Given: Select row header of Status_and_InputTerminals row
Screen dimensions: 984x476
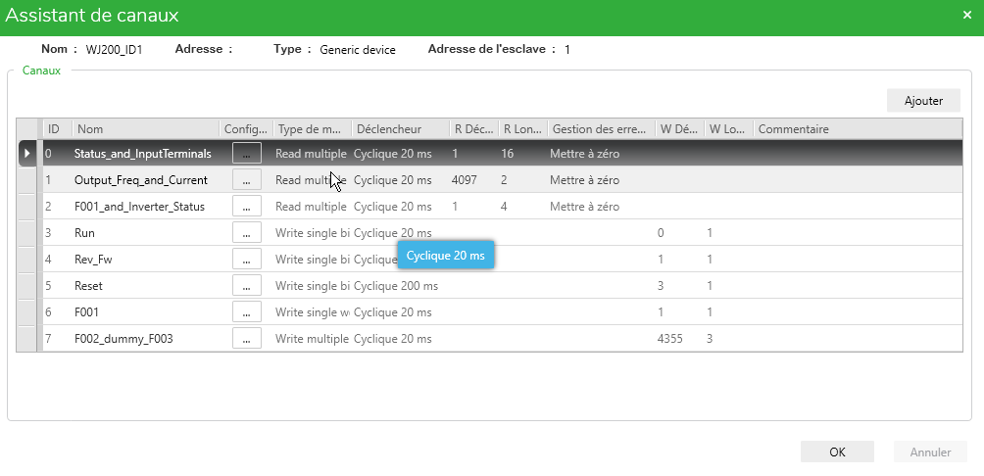Looking at the screenshot, I should 27,154.
